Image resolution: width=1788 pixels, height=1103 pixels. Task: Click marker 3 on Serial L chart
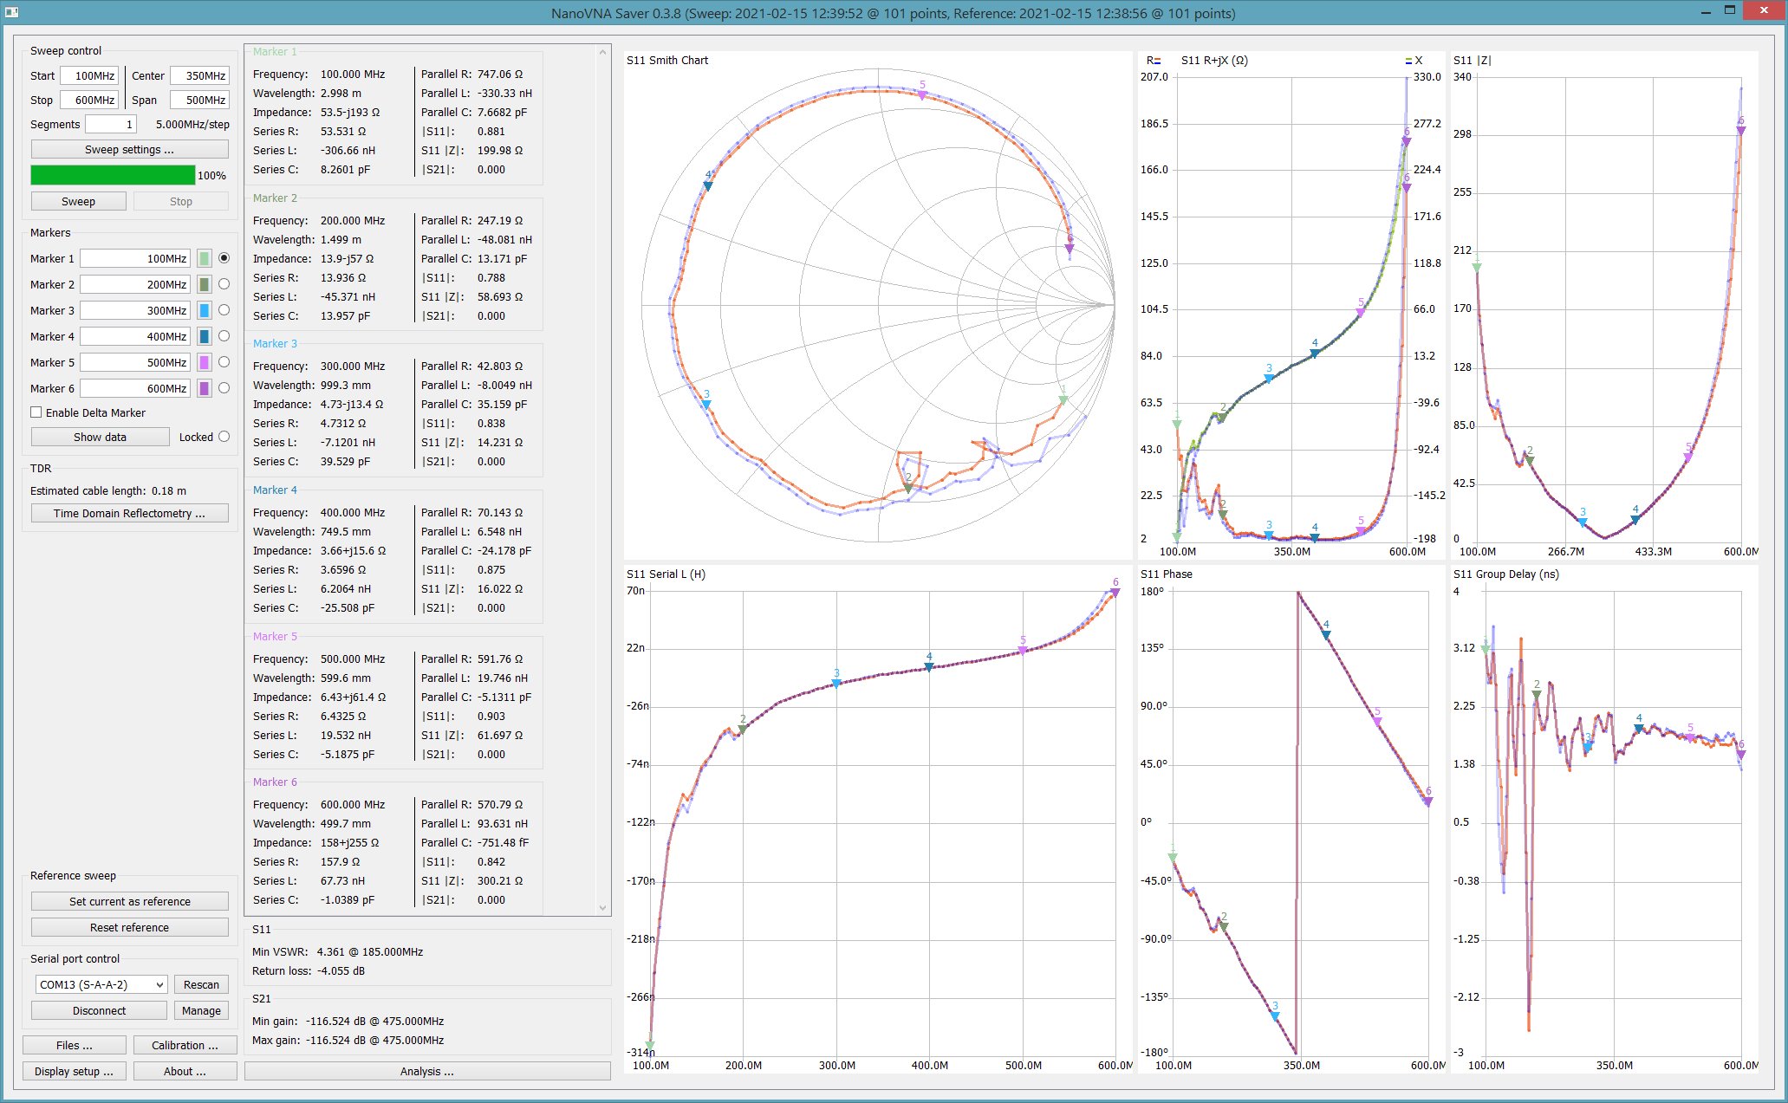coord(836,684)
